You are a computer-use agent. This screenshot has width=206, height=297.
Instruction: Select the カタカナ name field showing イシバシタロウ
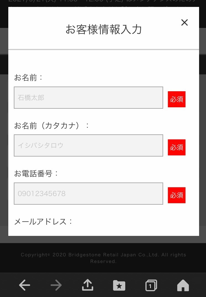click(x=88, y=145)
